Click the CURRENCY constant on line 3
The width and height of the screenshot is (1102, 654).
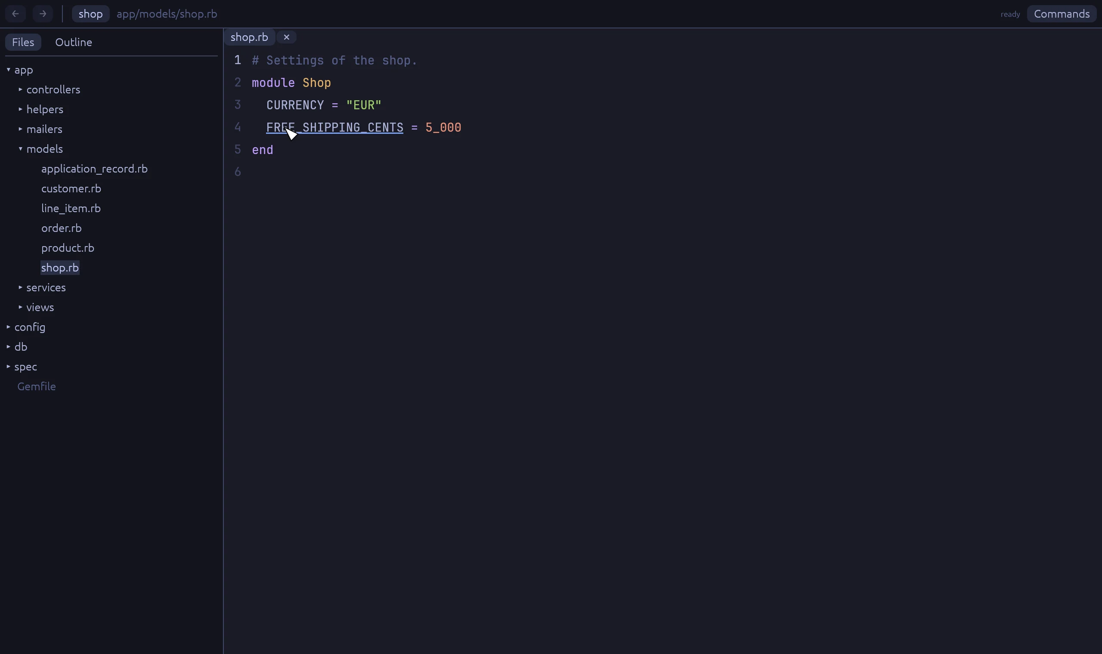click(295, 105)
